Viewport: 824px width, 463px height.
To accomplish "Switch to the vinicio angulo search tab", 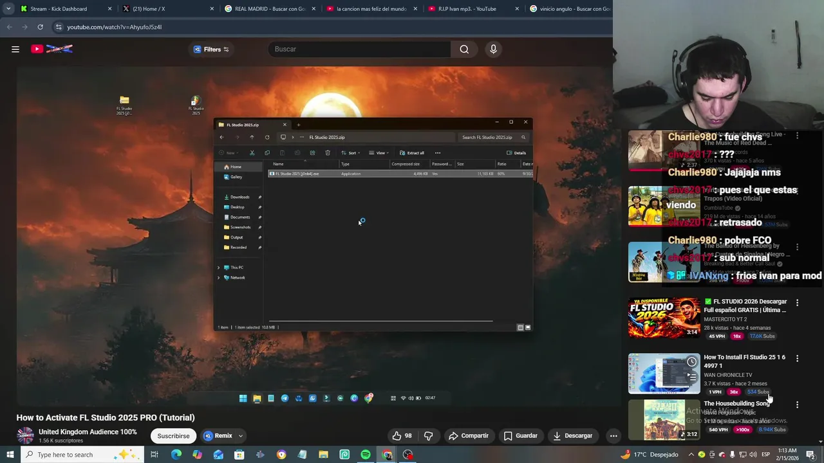I will click(569, 9).
